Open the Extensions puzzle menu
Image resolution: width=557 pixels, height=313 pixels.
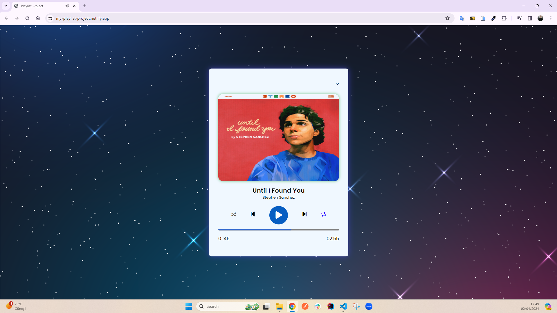click(x=504, y=18)
